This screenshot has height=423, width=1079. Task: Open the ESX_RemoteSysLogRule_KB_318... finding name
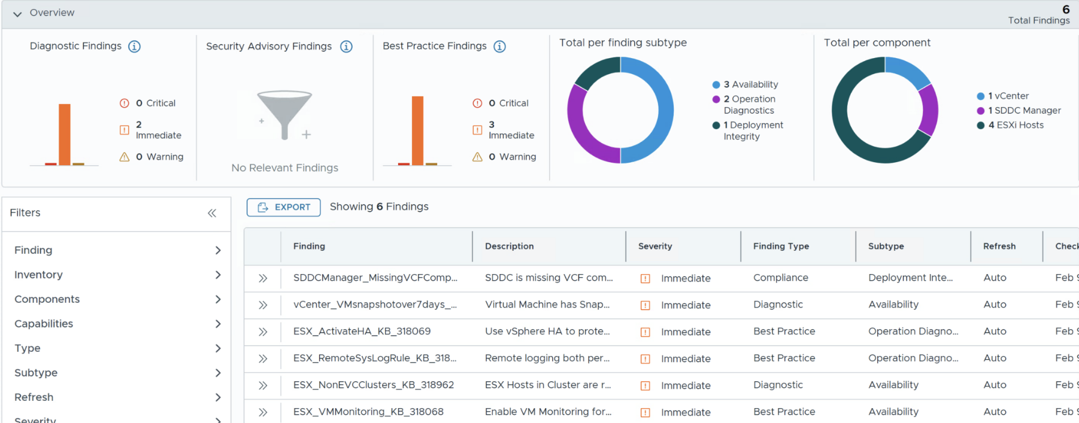tap(375, 358)
